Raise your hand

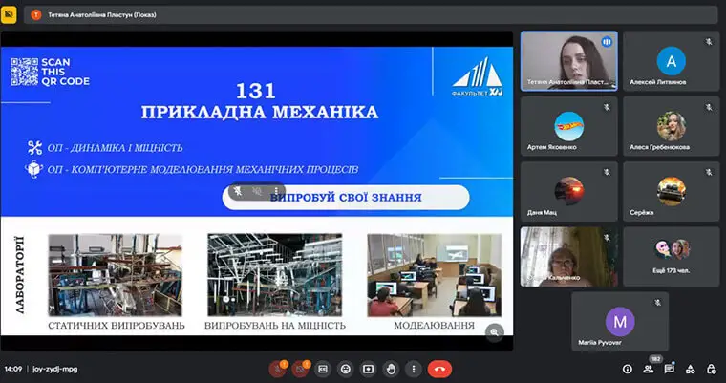tap(390, 369)
